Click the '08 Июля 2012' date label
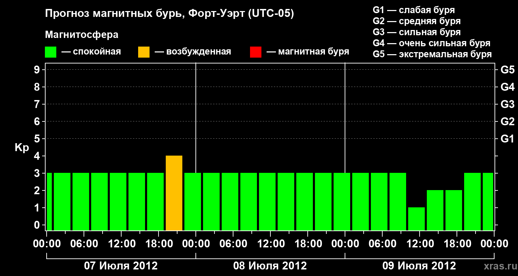The height and width of the screenshot is (276, 518). coord(270,266)
